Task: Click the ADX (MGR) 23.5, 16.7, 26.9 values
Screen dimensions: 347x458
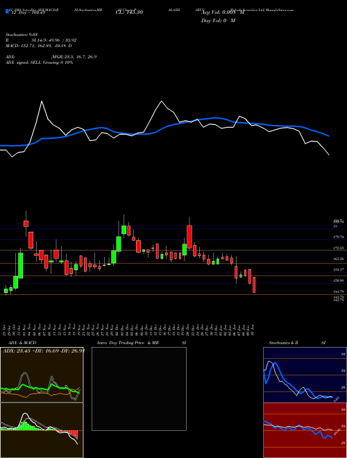Action: pos(51,57)
